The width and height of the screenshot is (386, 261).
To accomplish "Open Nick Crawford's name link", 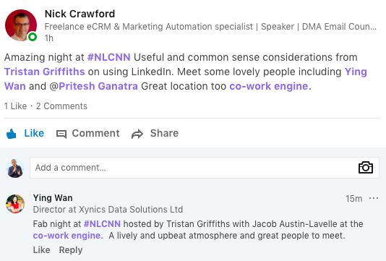I will [80, 14].
